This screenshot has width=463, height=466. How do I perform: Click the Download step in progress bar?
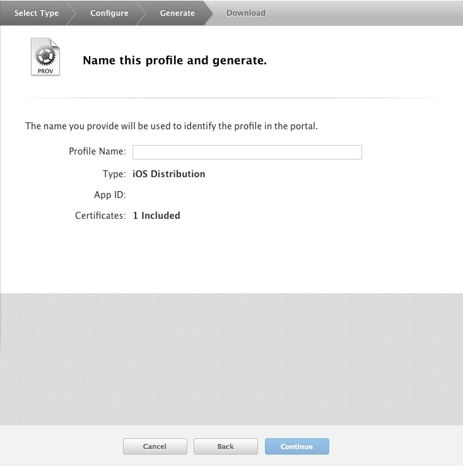click(245, 13)
